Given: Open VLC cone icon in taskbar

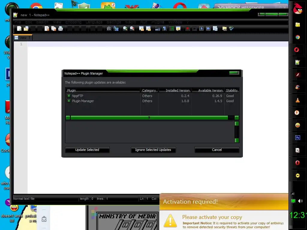Looking at the screenshot, I should click(x=298, y=100).
